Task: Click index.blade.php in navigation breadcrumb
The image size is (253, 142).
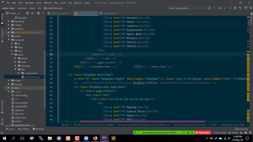Action: (x=53, y=8)
